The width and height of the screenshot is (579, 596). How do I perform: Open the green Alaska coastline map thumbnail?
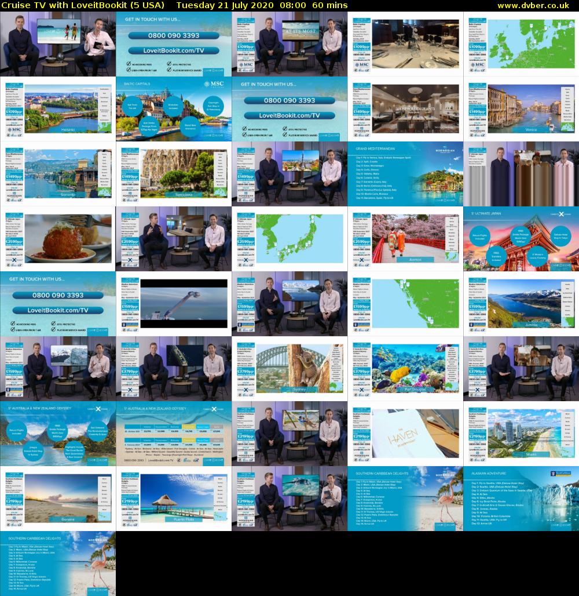405,304
